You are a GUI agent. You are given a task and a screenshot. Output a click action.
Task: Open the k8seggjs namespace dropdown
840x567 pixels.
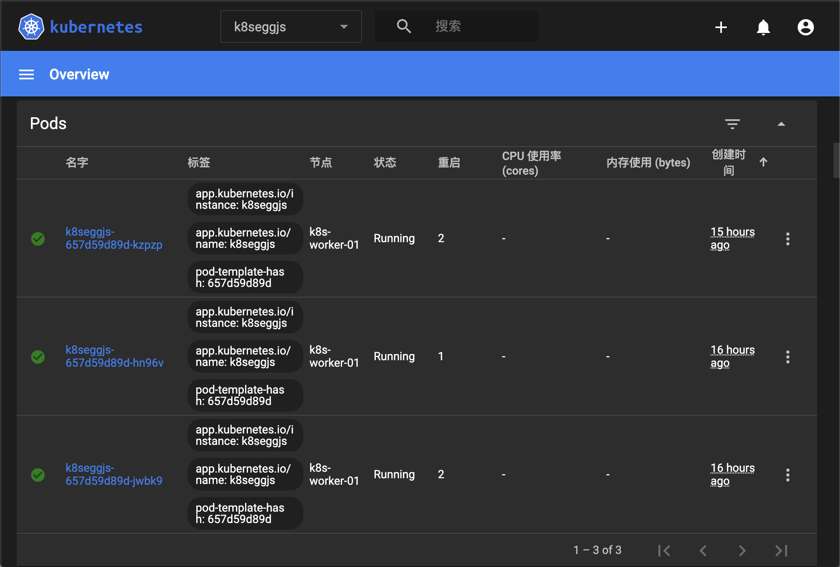pos(291,27)
